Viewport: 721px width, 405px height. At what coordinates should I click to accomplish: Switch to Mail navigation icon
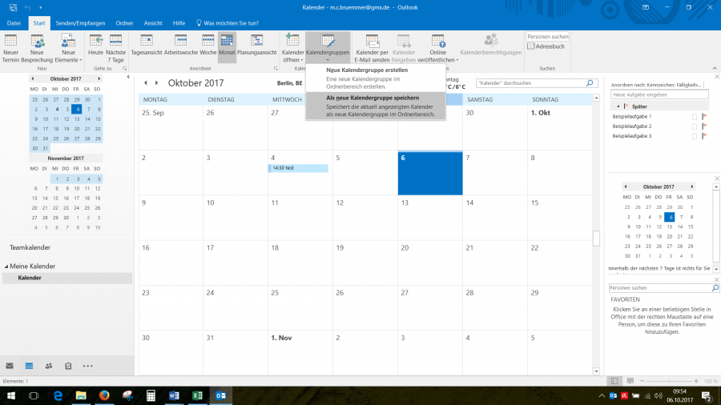click(10, 366)
